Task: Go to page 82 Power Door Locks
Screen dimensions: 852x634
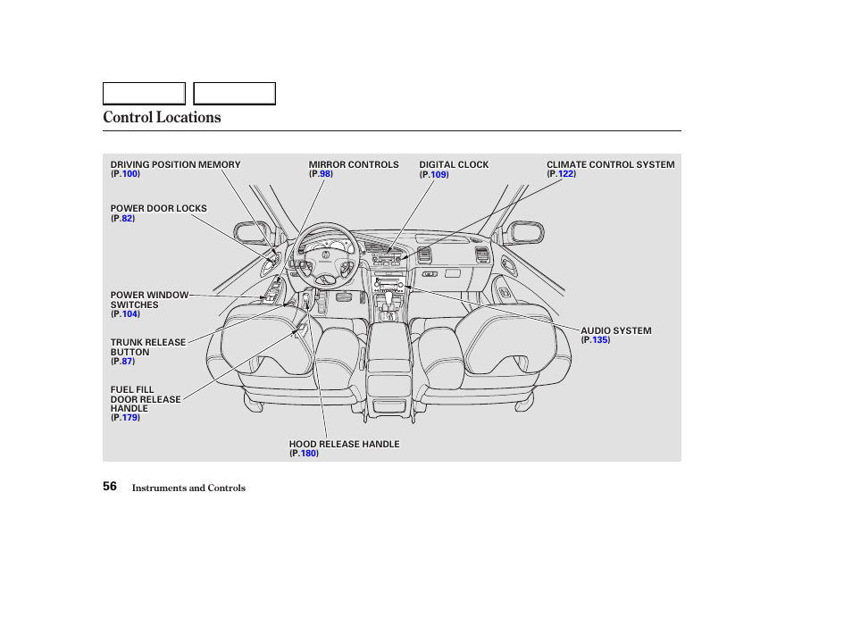Action: (127, 219)
